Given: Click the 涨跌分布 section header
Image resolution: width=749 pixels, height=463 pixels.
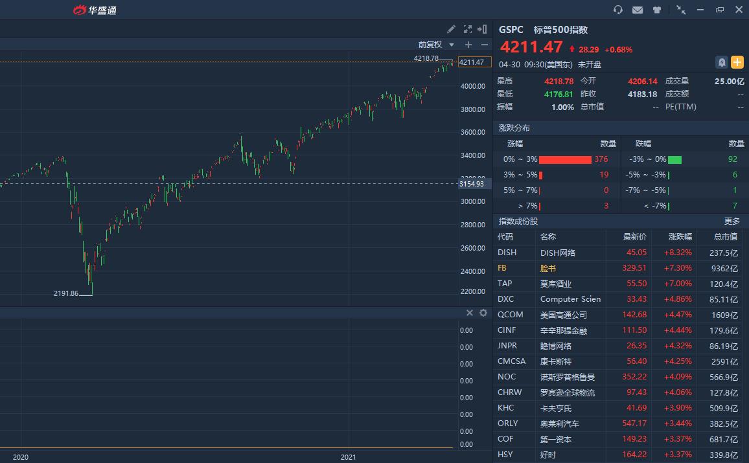Looking at the screenshot, I should 514,128.
